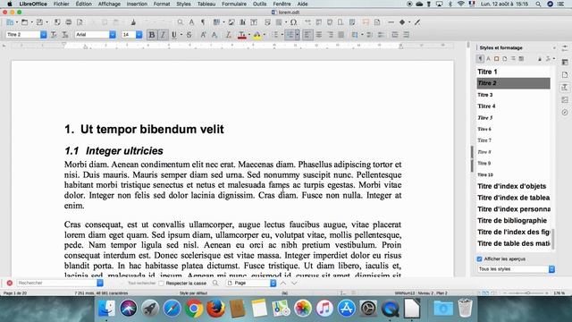The height and width of the screenshot is (322, 572).
Task: Click the zoom slider in status bar
Action: (526, 292)
